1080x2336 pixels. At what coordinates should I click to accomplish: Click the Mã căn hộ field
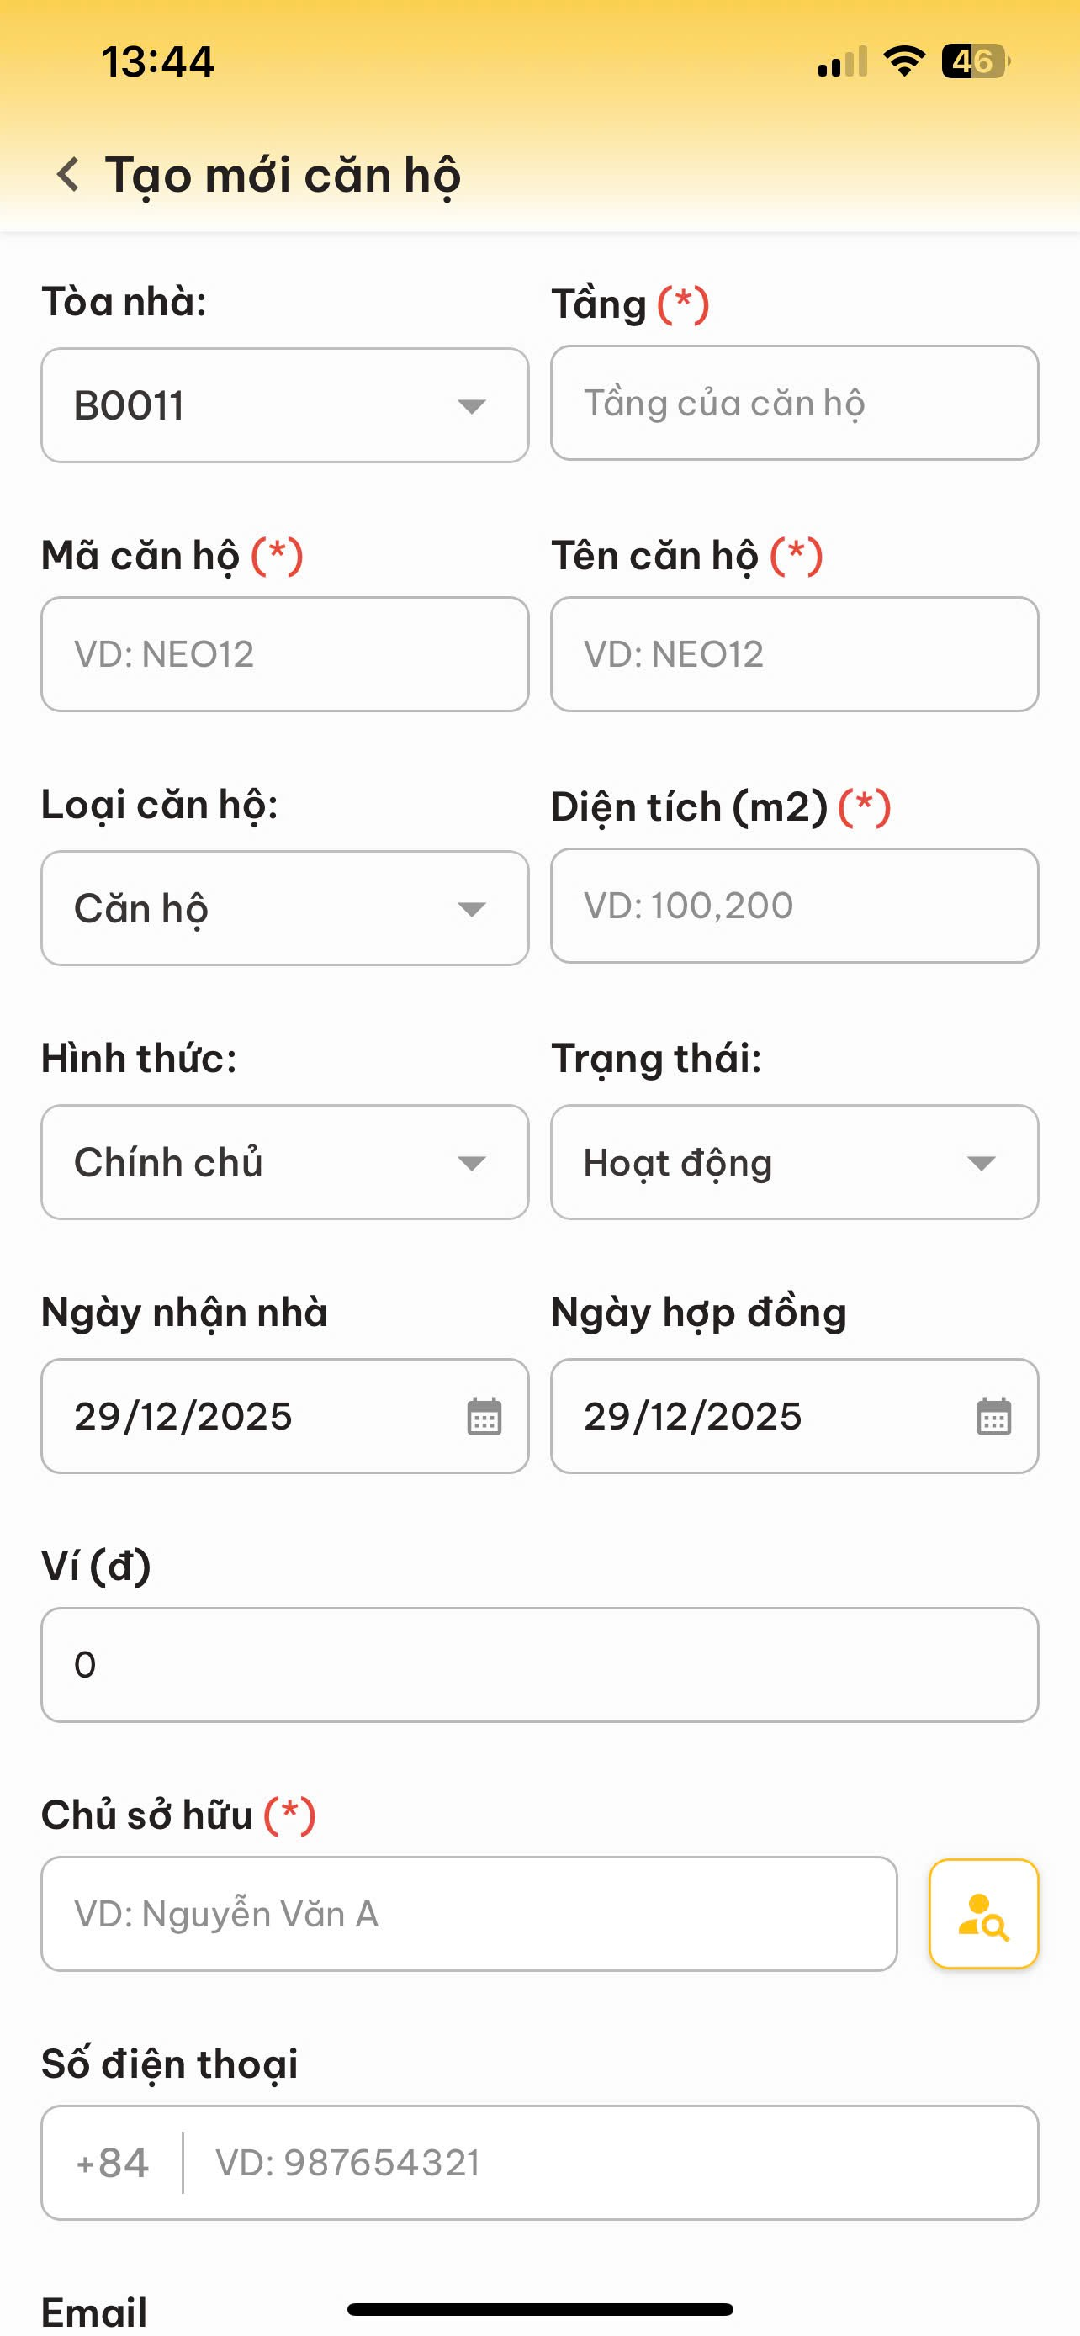click(285, 654)
